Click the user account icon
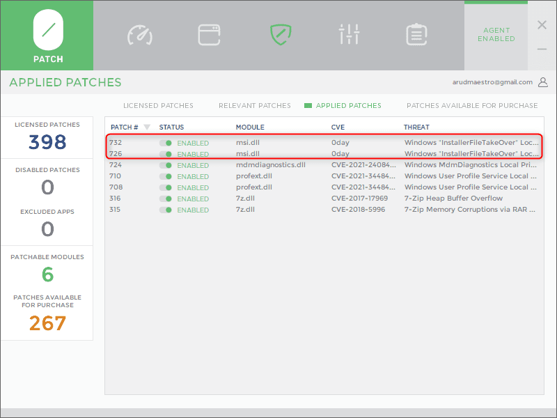Viewport: 557px width, 418px height. [x=543, y=82]
